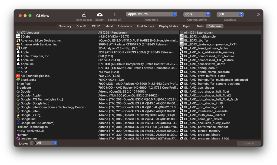Select the All (2291 Renderers) row
Viewport: 277px width, 165px height.
pyautogui.click(x=138, y=33)
